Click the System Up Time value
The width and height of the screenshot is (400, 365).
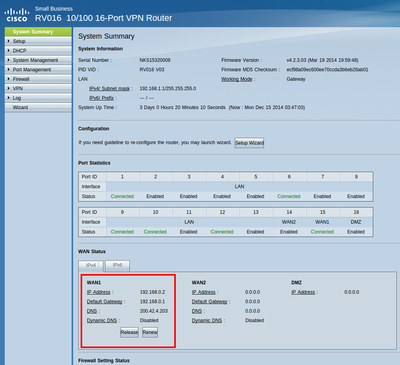[222, 107]
